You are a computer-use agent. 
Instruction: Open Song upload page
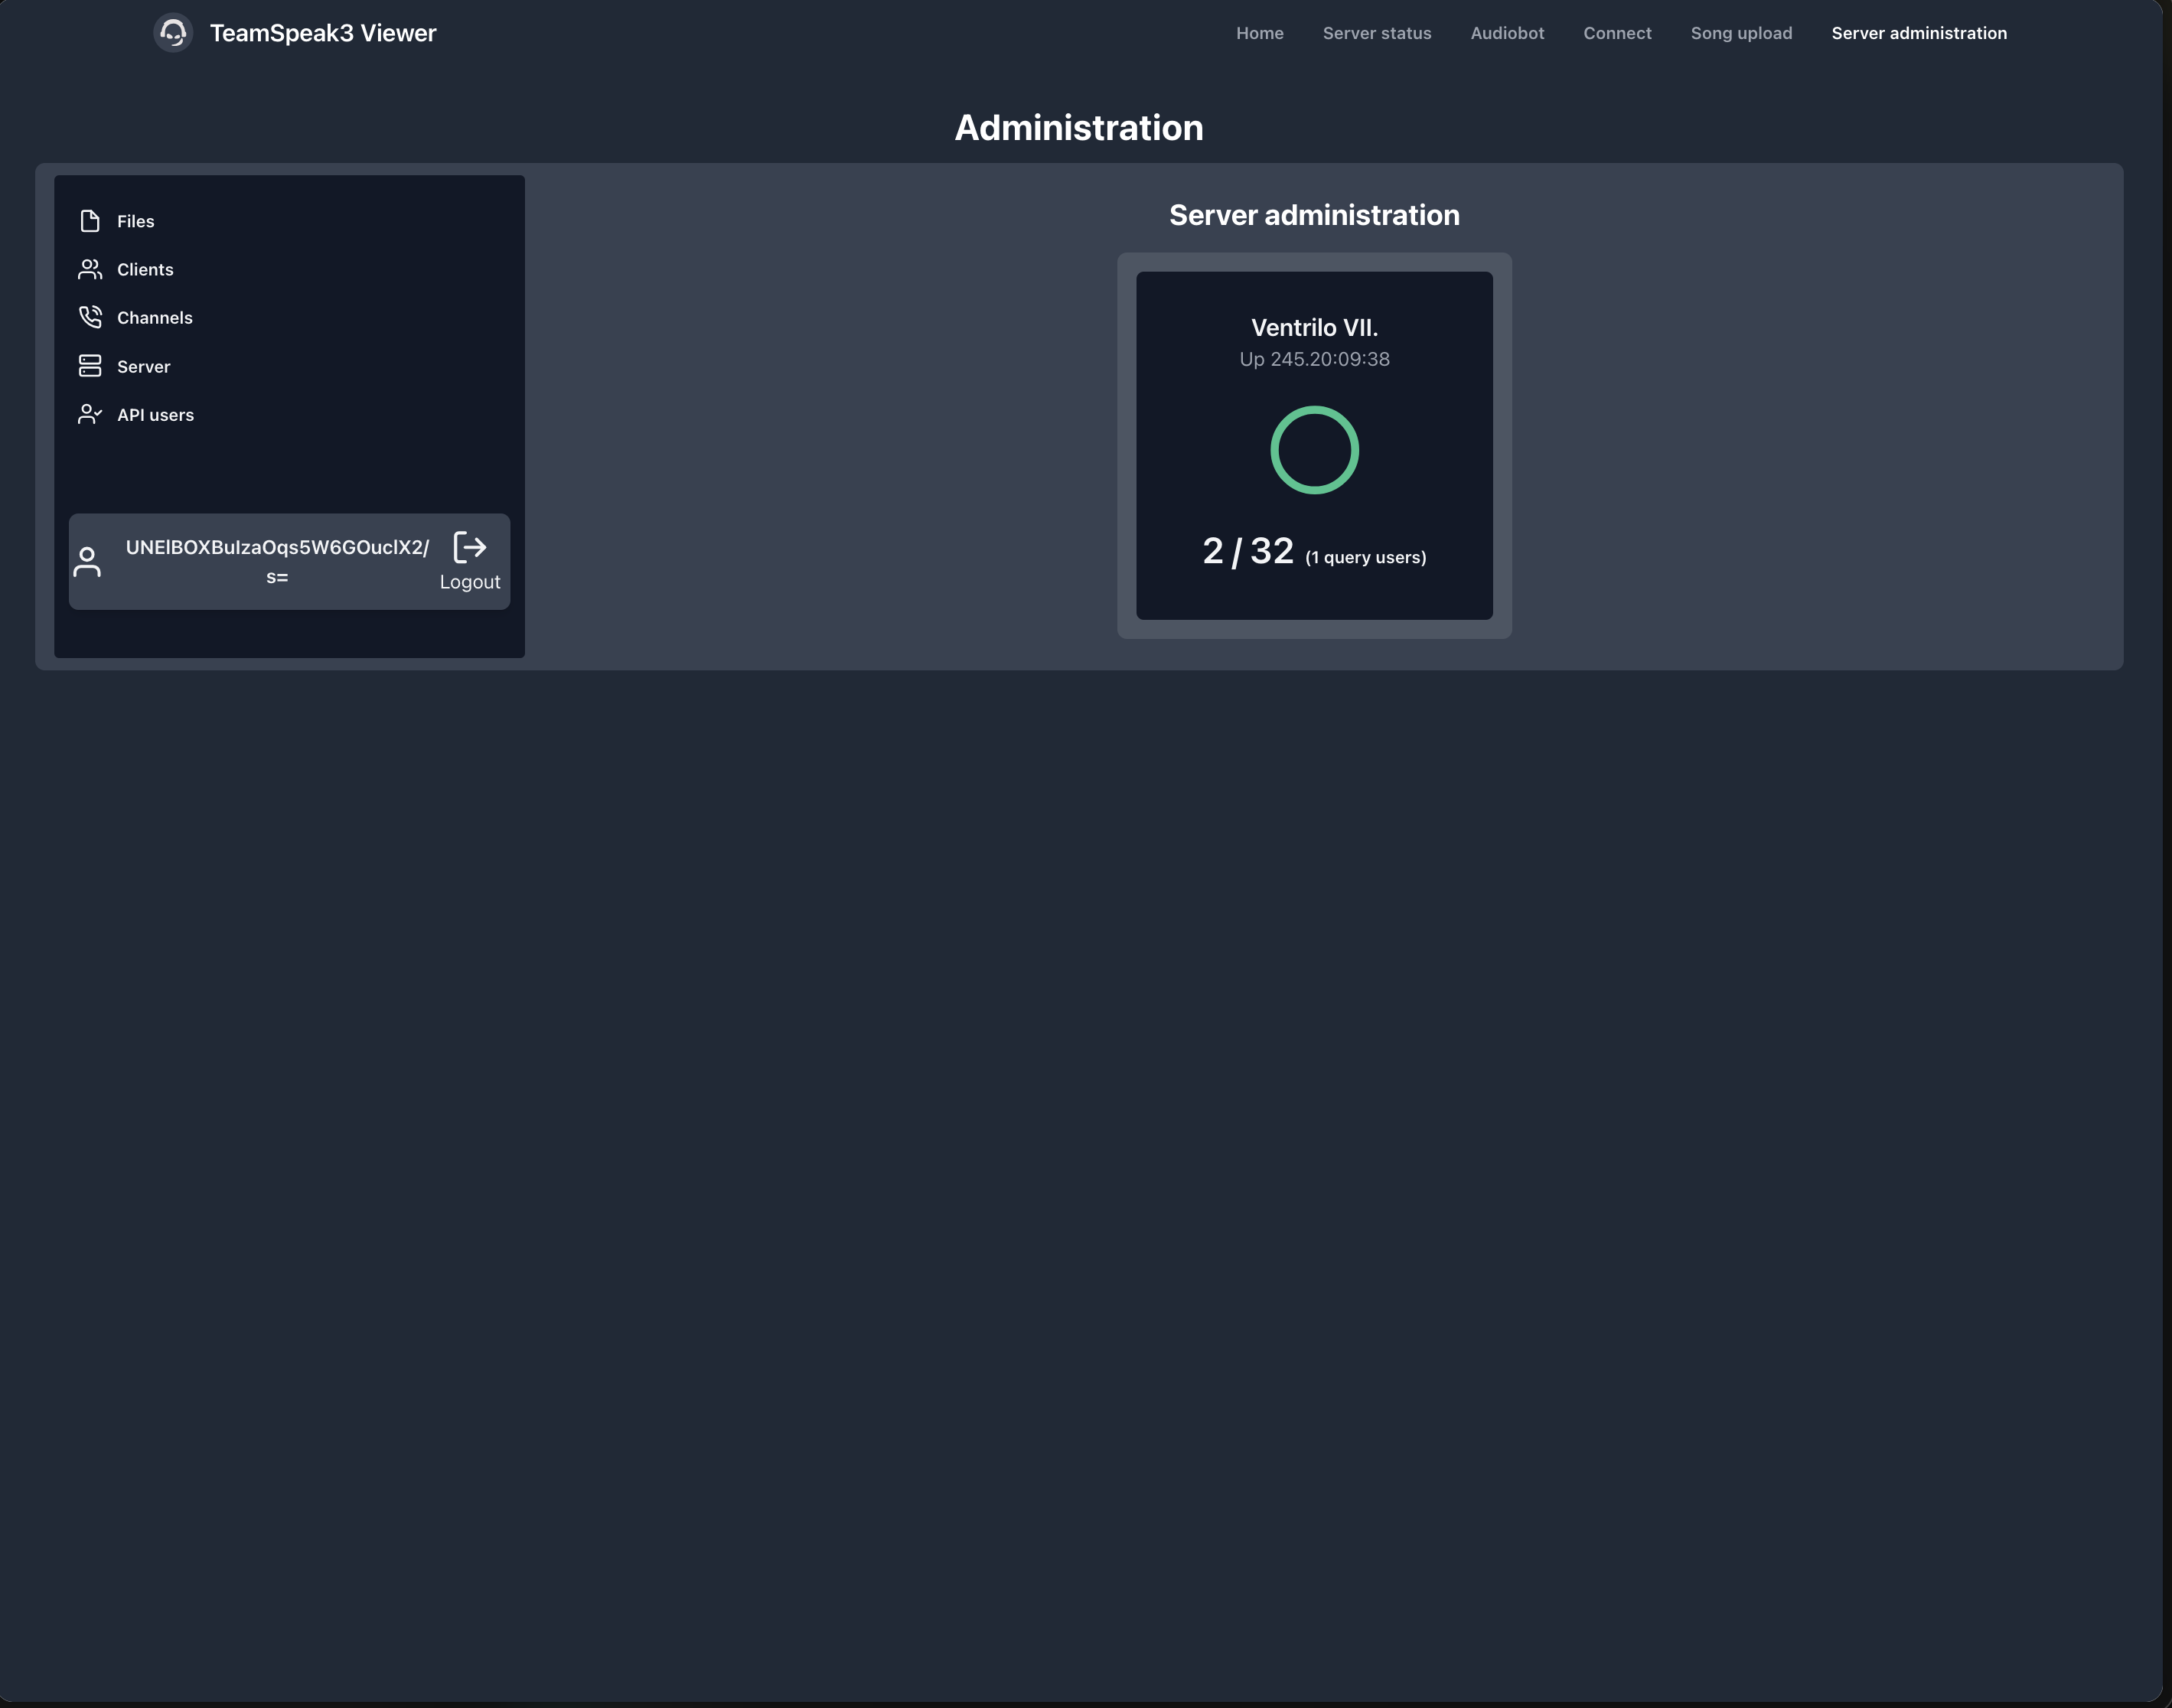1741,33
